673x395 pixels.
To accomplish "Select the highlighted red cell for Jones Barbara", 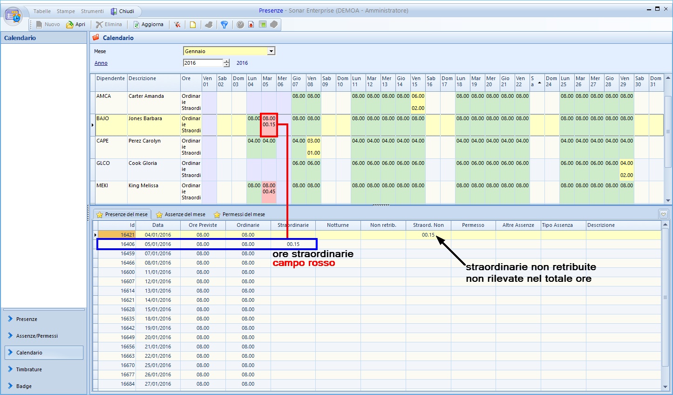I will coord(269,125).
